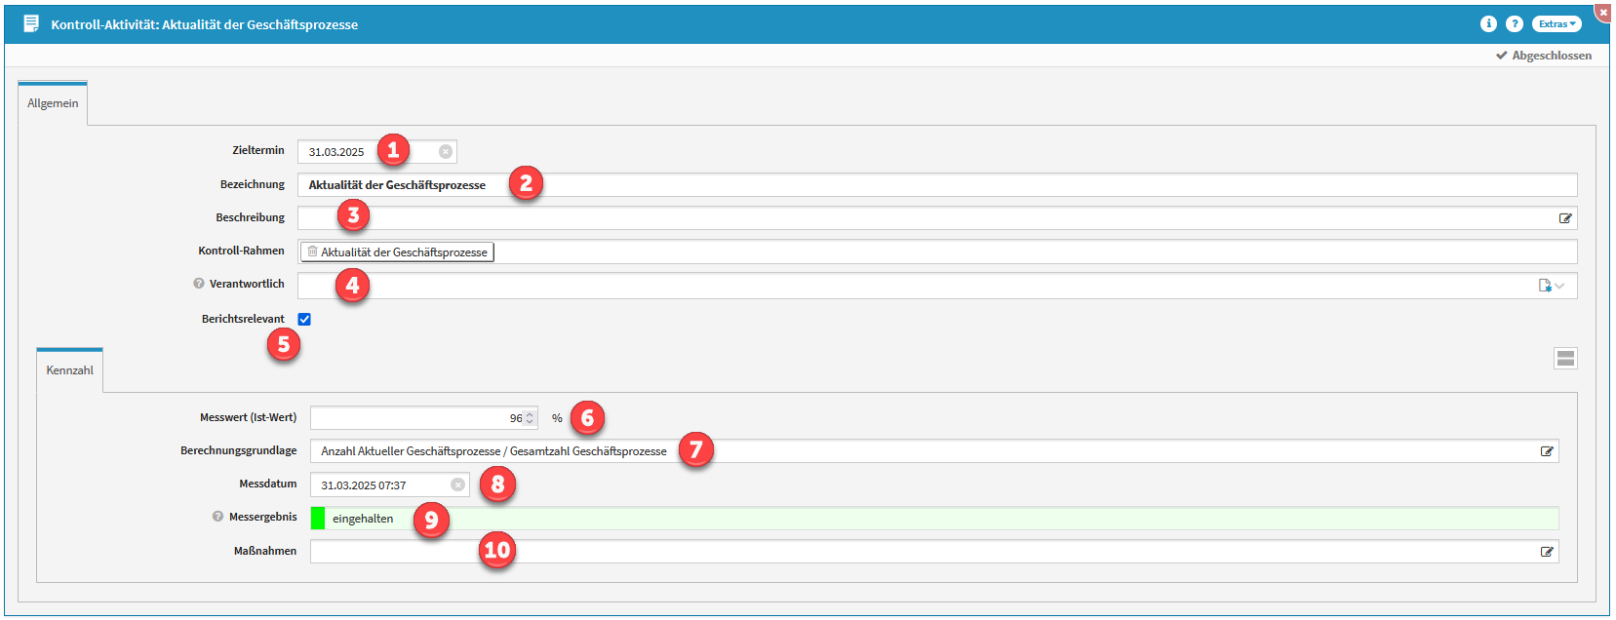Clear the Zieltermin date value
The height and width of the screenshot is (620, 1616).
[446, 151]
